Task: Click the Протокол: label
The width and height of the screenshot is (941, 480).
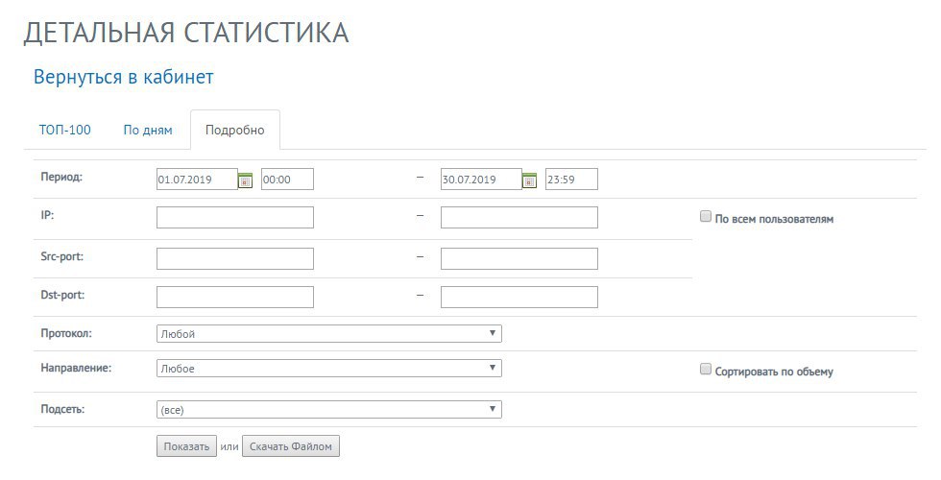Action: pyautogui.click(x=66, y=333)
